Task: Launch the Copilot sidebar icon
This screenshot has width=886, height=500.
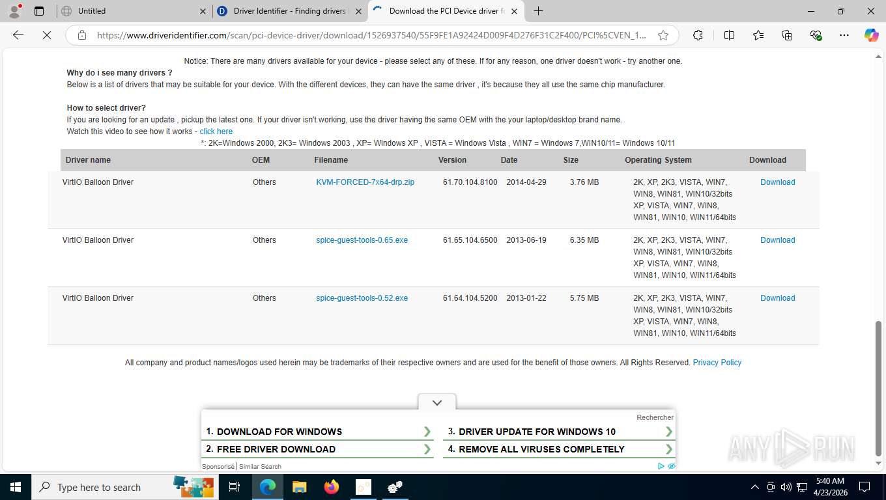Action: 871,35
